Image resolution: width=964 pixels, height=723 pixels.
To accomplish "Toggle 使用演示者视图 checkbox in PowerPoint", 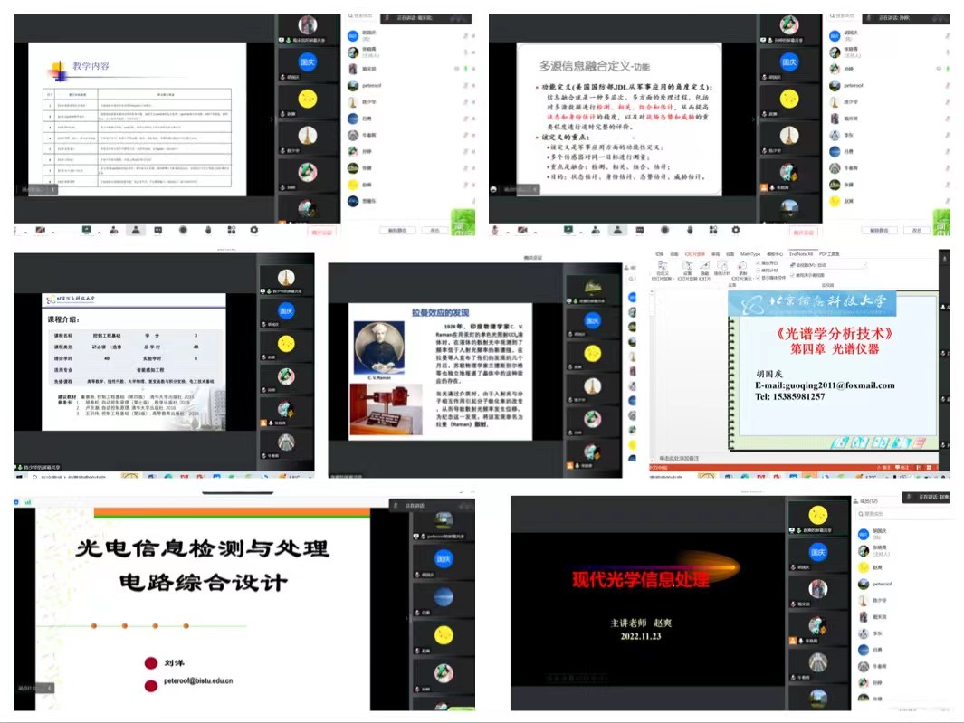I will click(x=793, y=275).
